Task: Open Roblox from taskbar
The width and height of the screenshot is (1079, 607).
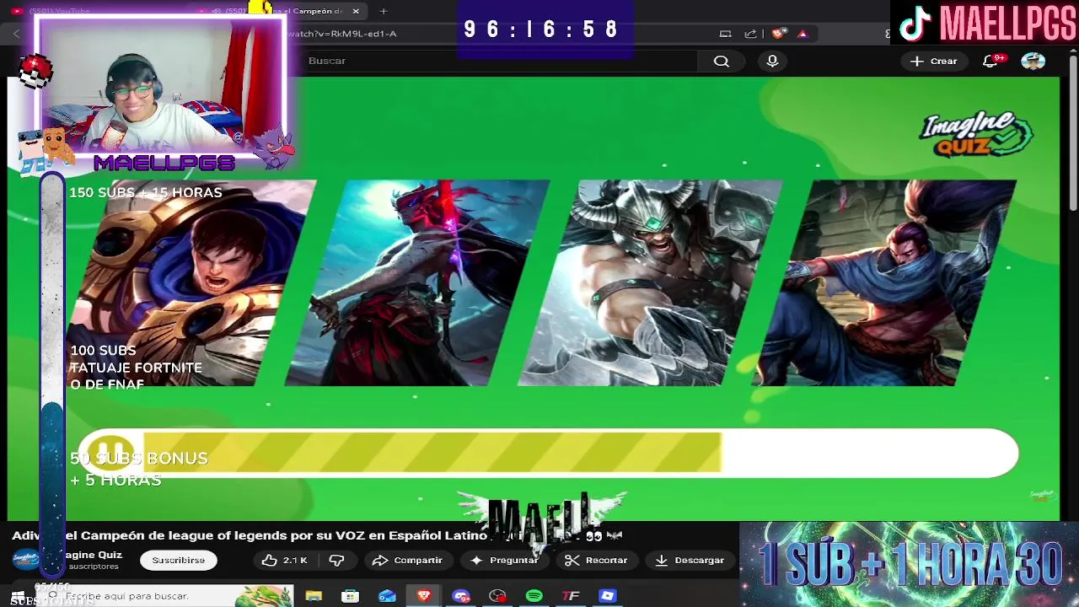Action: point(608,596)
